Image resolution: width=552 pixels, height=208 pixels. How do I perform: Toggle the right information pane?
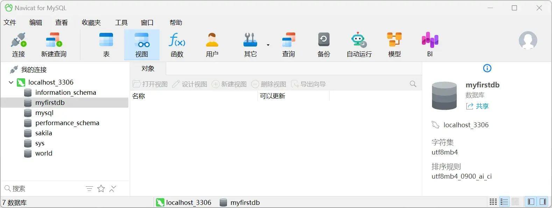(x=543, y=202)
